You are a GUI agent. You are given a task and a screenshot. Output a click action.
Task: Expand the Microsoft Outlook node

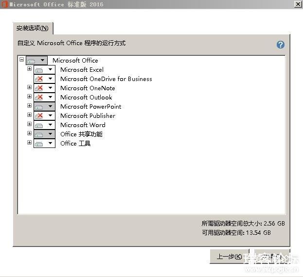click(x=29, y=96)
